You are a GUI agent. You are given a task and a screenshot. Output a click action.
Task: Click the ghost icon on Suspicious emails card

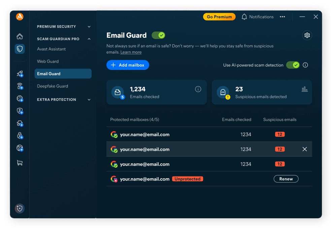[223, 92]
